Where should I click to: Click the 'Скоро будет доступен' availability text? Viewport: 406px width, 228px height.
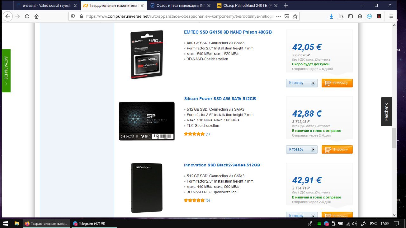[x=311, y=64]
